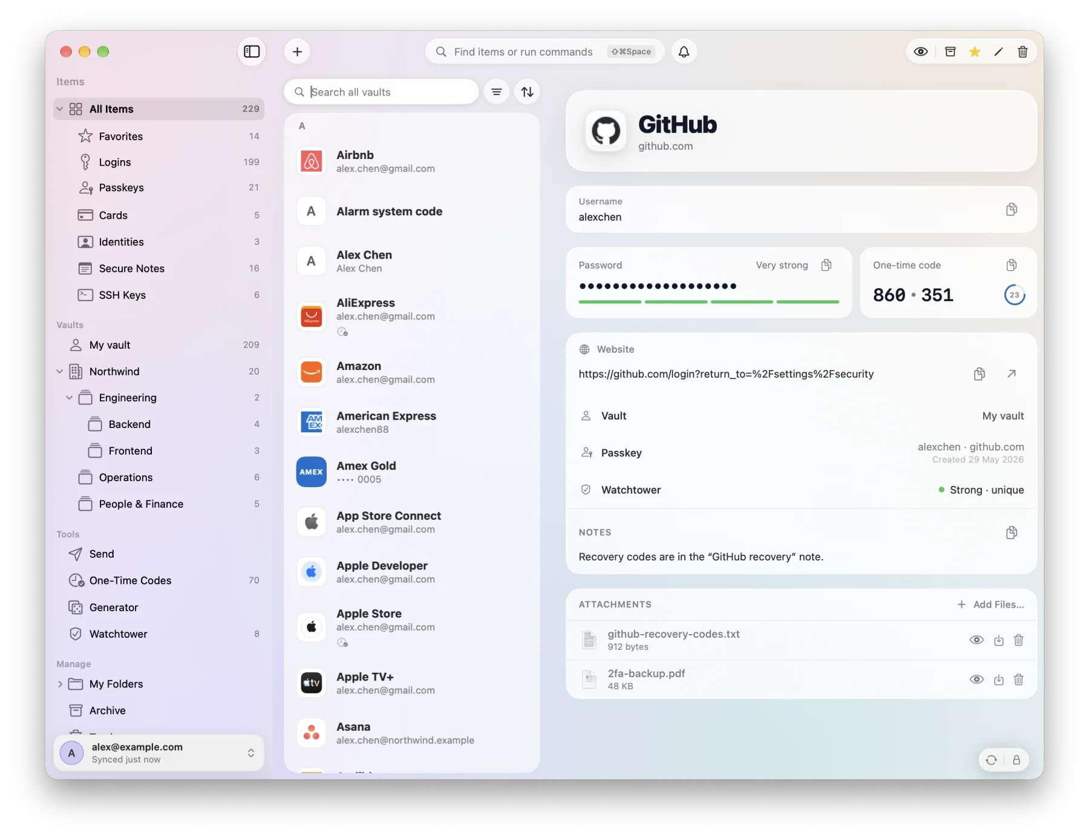Click the one-time code countdown timer
The width and height of the screenshot is (1089, 839).
[x=1015, y=295]
